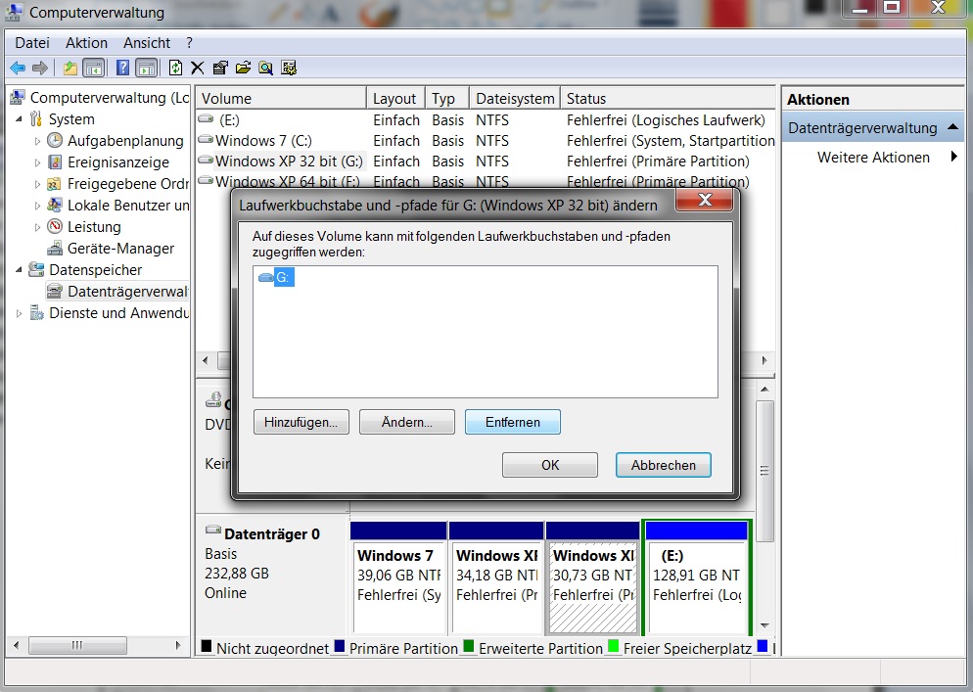Click the green Erweiterte Partition legend swatch

(469, 647)
